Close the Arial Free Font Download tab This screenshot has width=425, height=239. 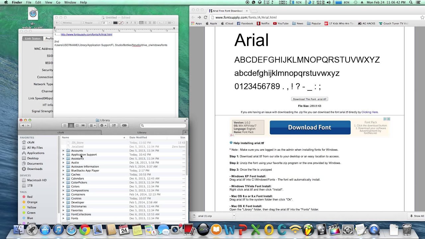coord(247,11)
